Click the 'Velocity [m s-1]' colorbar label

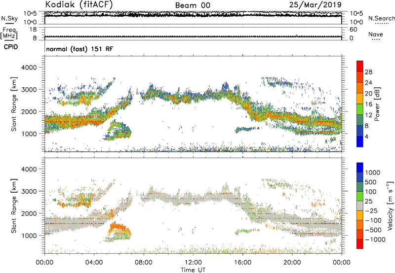pos(390,205)
